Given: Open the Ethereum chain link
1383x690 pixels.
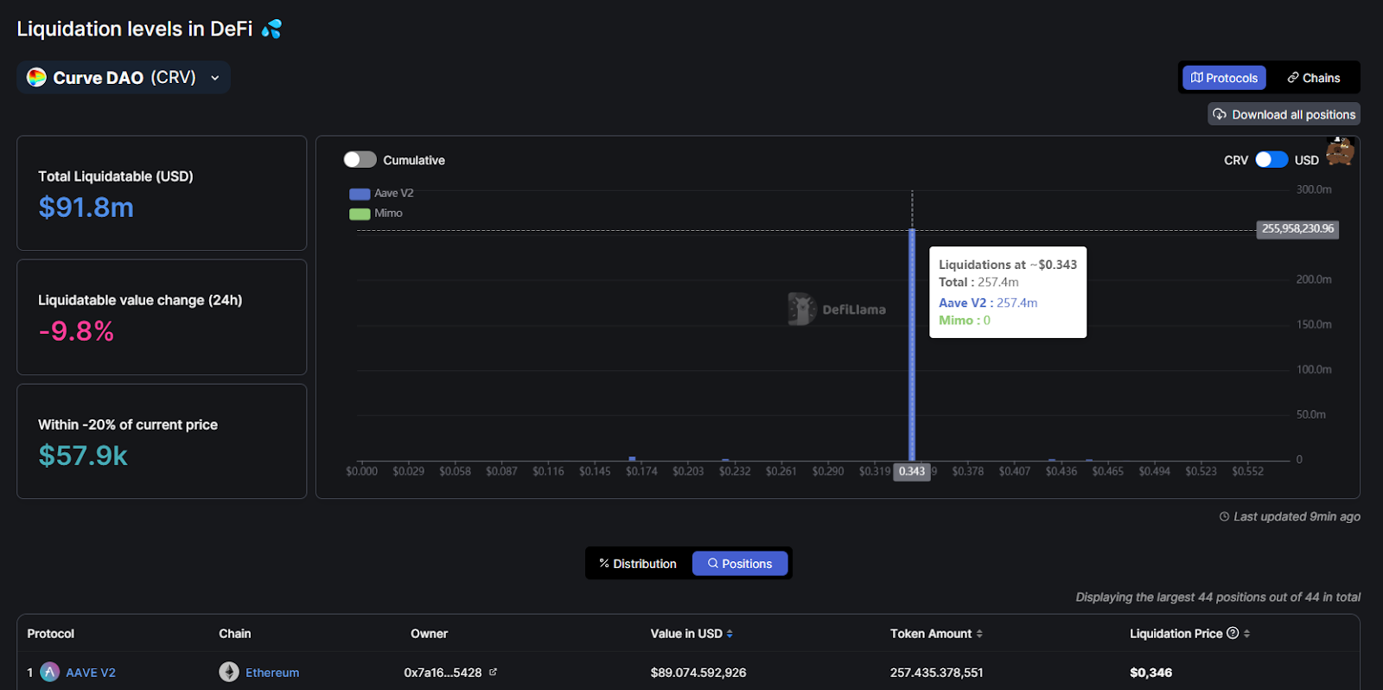Looking at the screenshot, I should (x=272, y=673).
